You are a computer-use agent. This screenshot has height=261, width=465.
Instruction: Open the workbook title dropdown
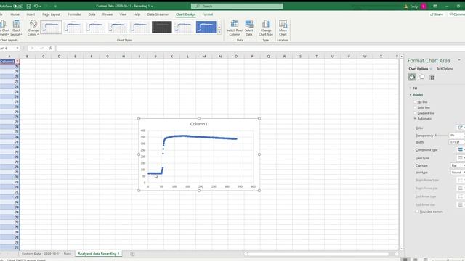coord(152,6)
